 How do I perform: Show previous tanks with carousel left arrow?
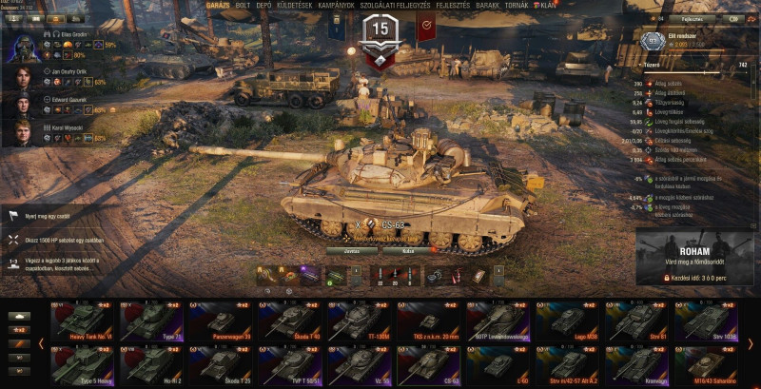pos(41,344)
